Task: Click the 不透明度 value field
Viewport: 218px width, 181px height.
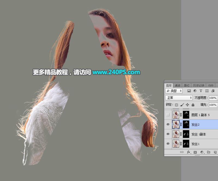Action: click(213, 98)
